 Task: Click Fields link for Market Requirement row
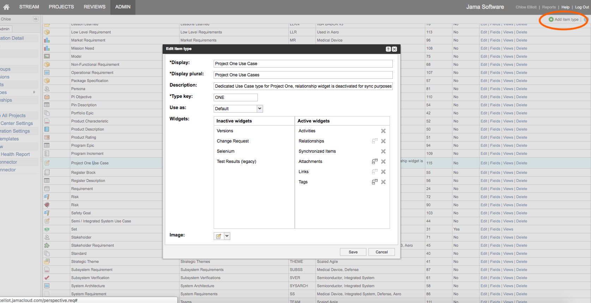point(495,40)
